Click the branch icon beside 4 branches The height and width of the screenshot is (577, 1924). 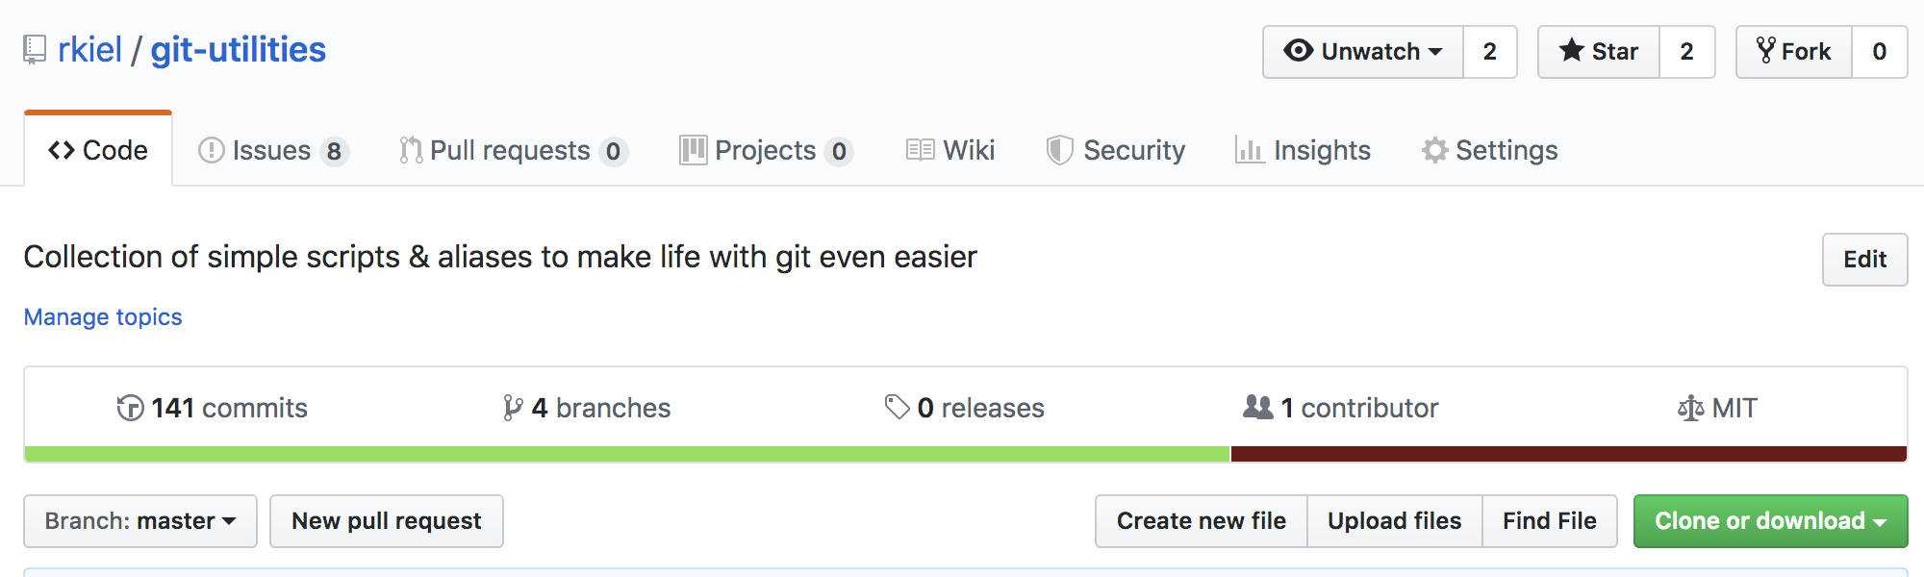(513, 408)
